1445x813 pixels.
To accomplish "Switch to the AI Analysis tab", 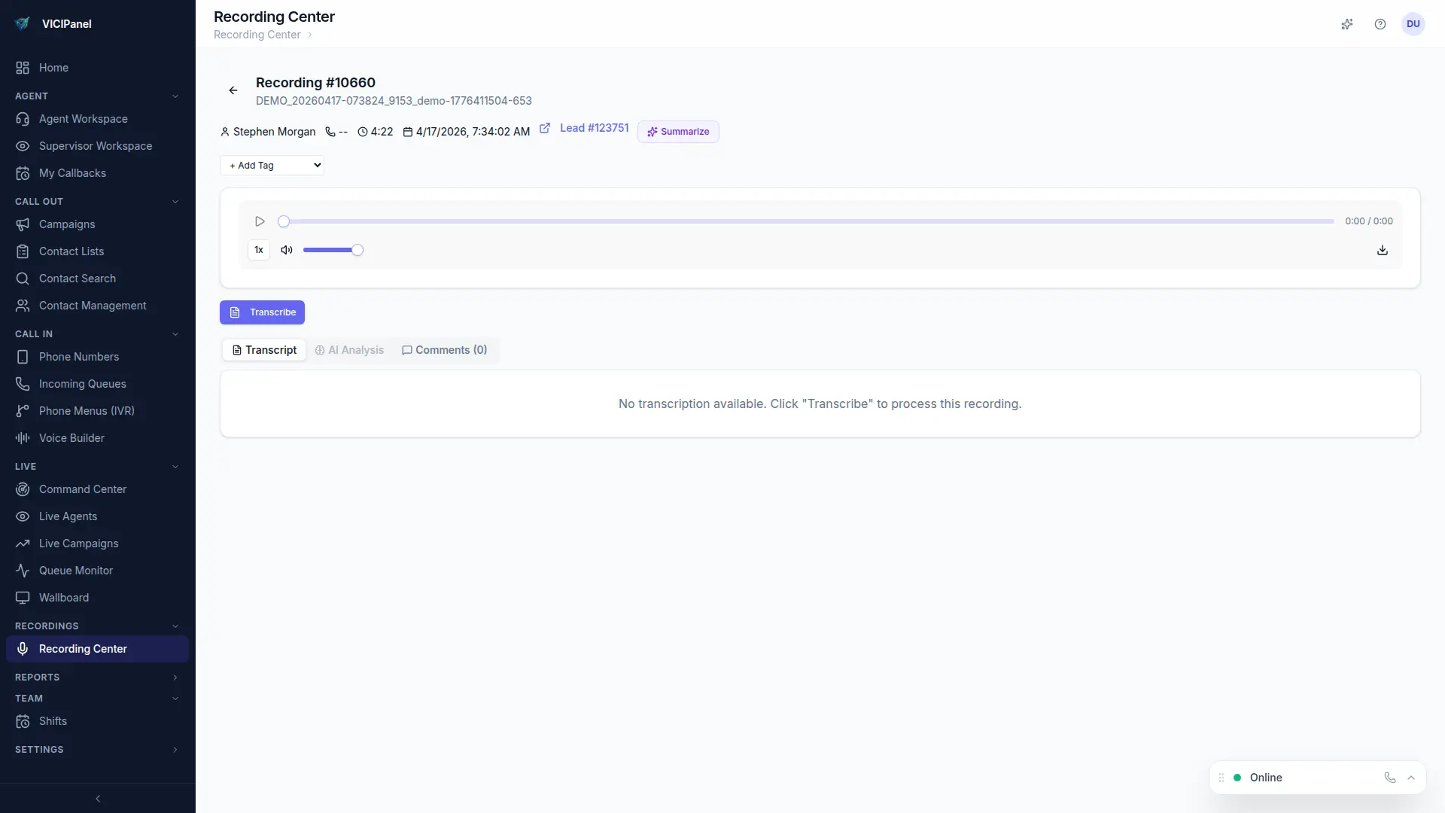I will tap(349, 350).
